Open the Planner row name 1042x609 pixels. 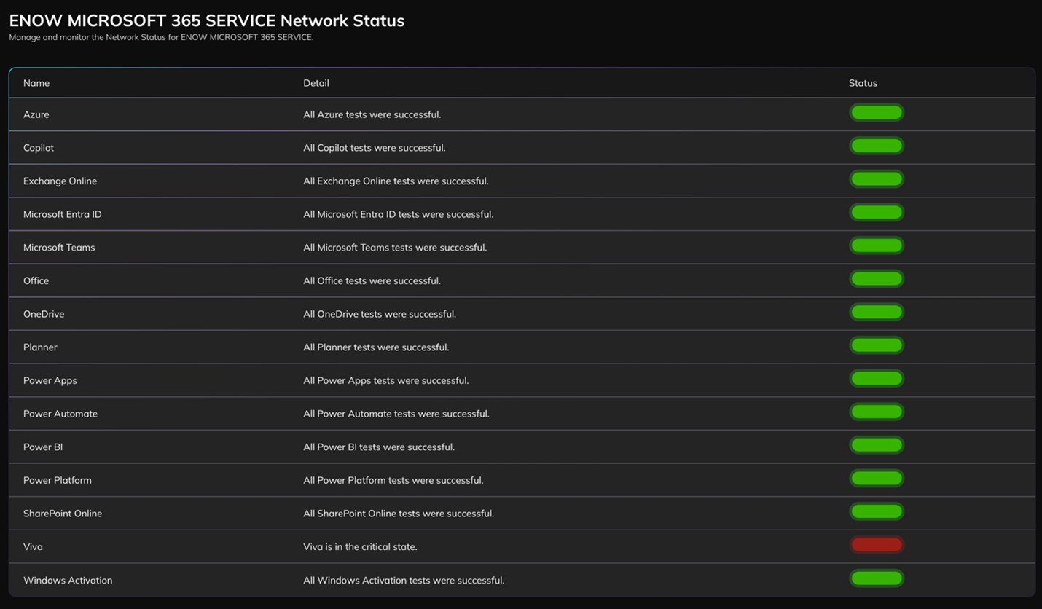[x=40, y=347]
